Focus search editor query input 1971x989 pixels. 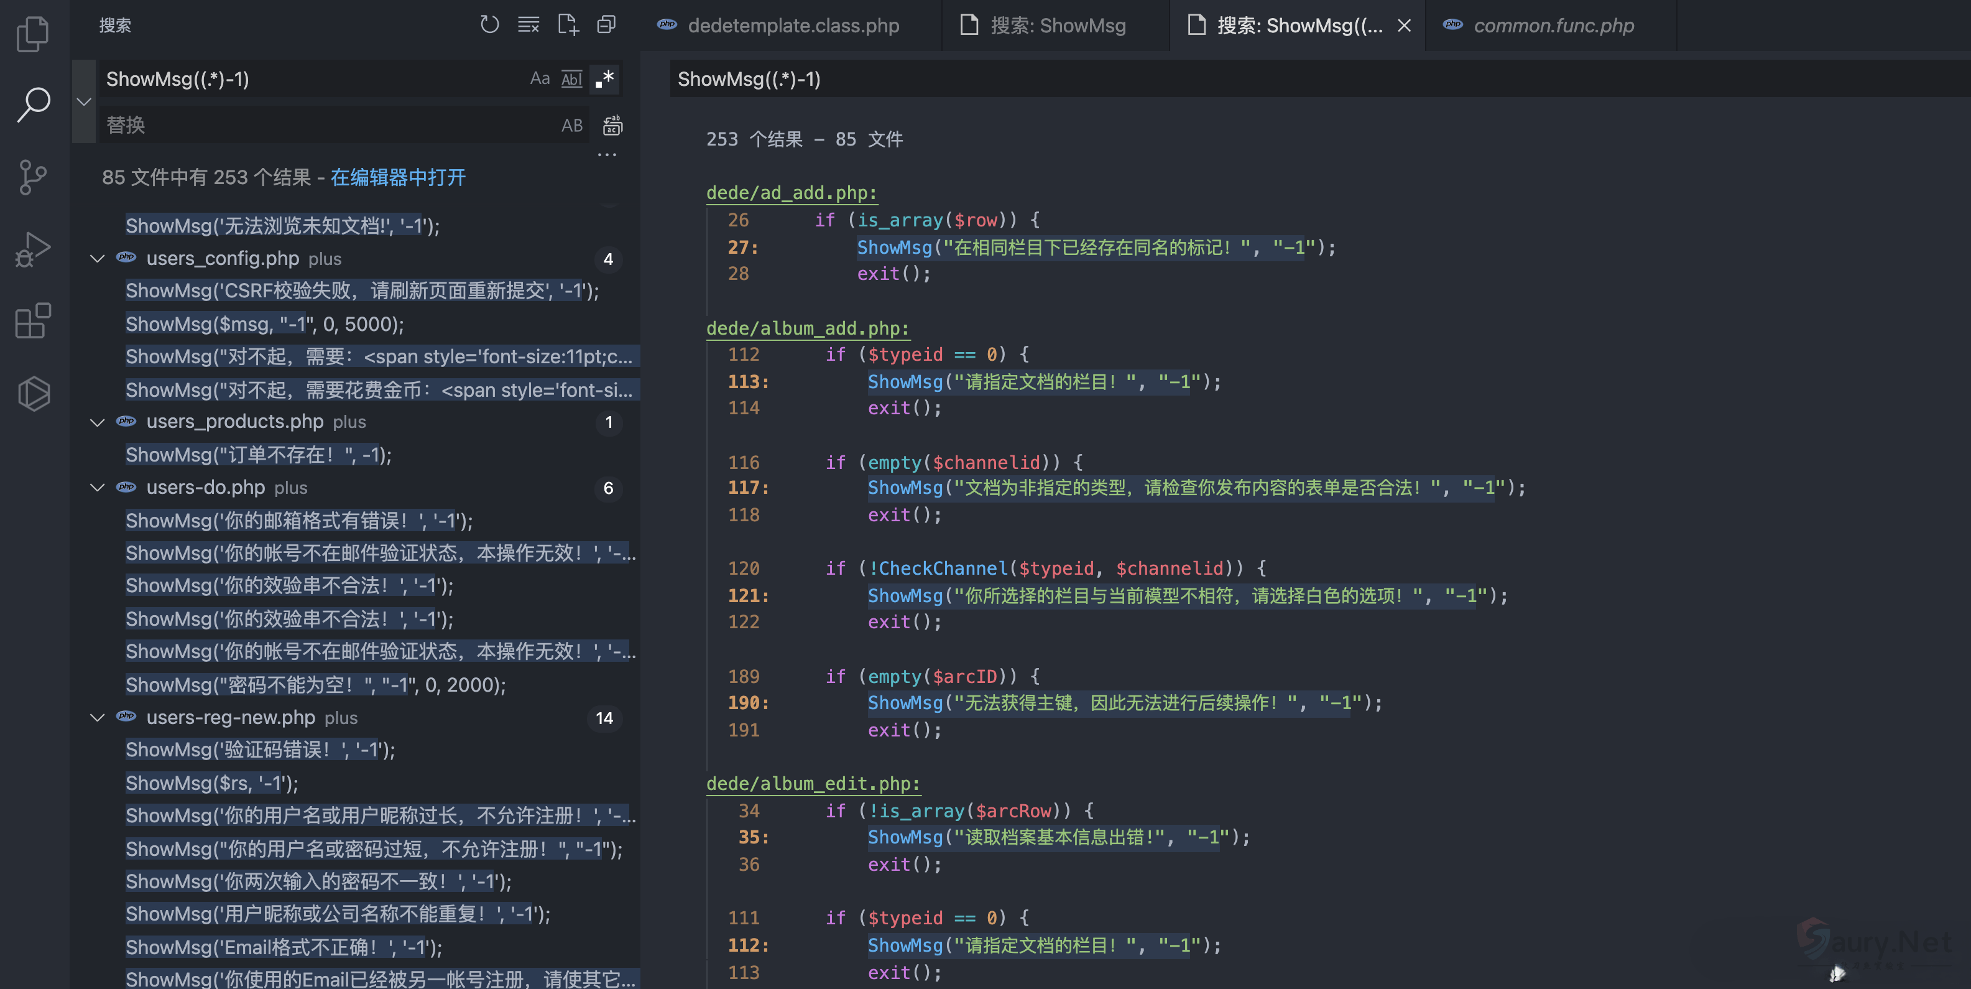point(1320,79)
